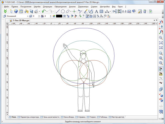Select the text tool A

(97, 11)
